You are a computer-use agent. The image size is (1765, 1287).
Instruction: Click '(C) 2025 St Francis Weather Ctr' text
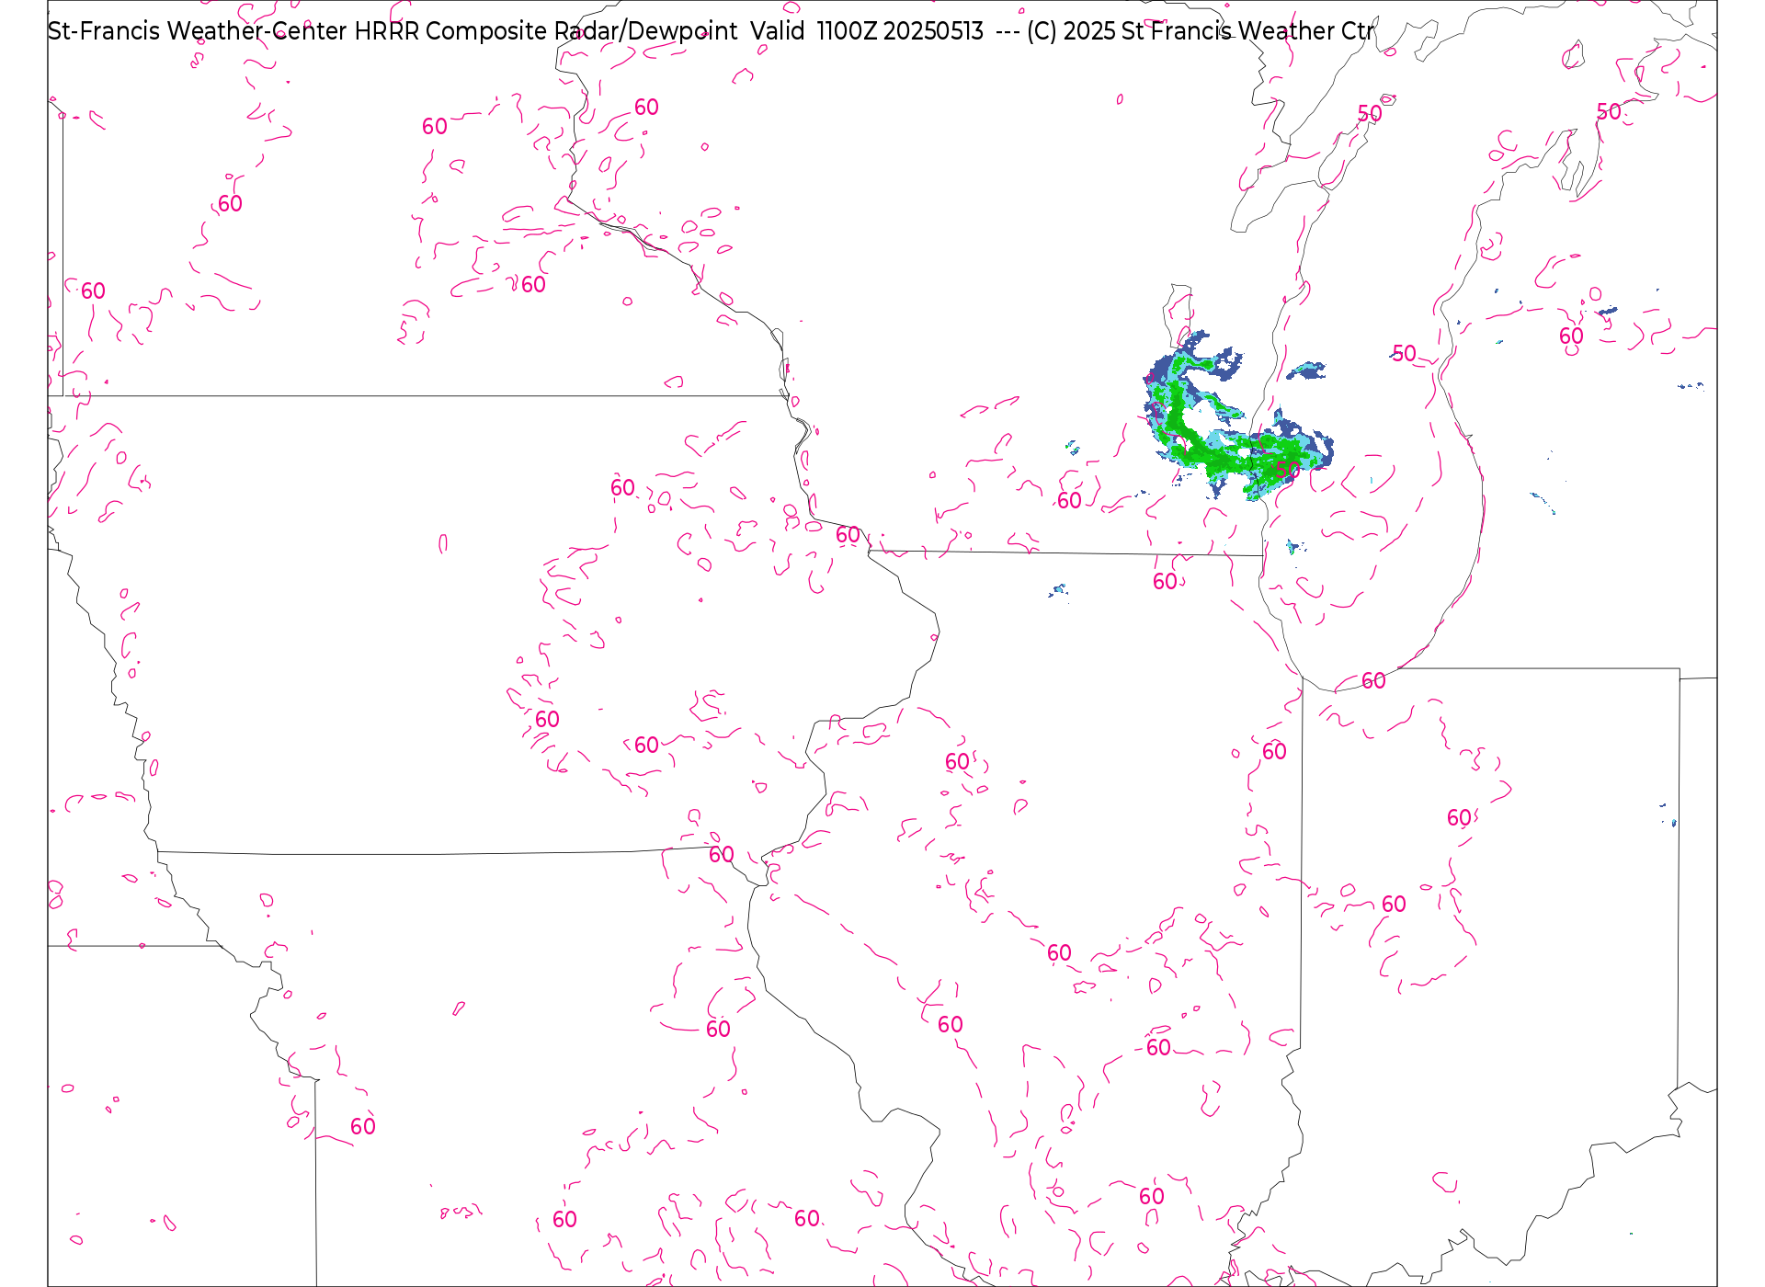1201,31
